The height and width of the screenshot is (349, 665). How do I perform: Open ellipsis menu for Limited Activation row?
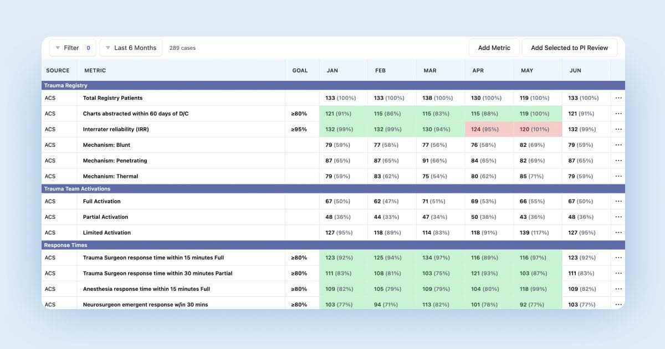point(618,233)
